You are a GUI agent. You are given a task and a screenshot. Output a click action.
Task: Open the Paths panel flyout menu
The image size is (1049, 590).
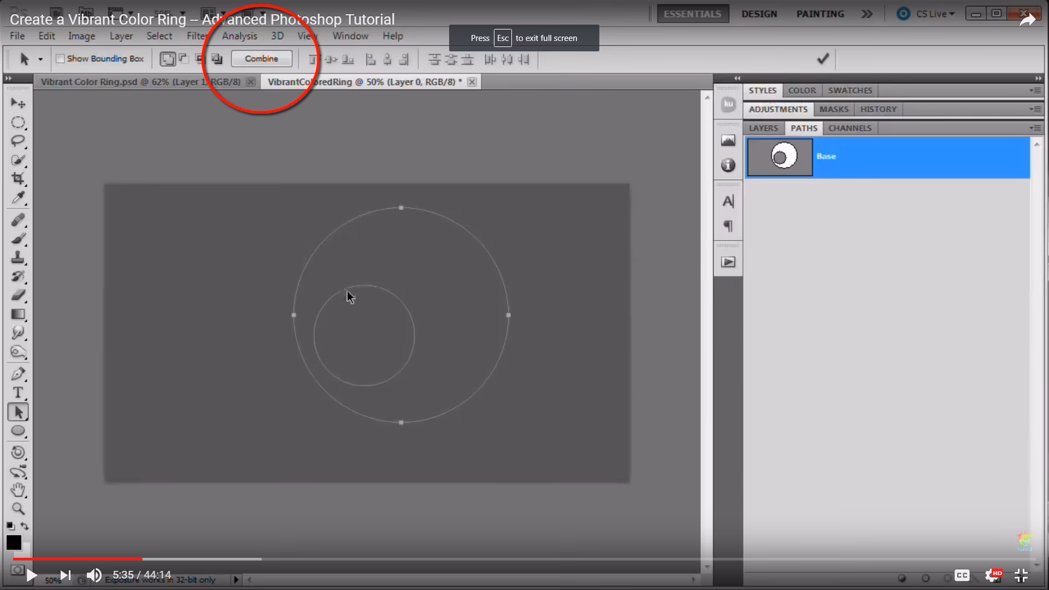(x=1036, y=128)
